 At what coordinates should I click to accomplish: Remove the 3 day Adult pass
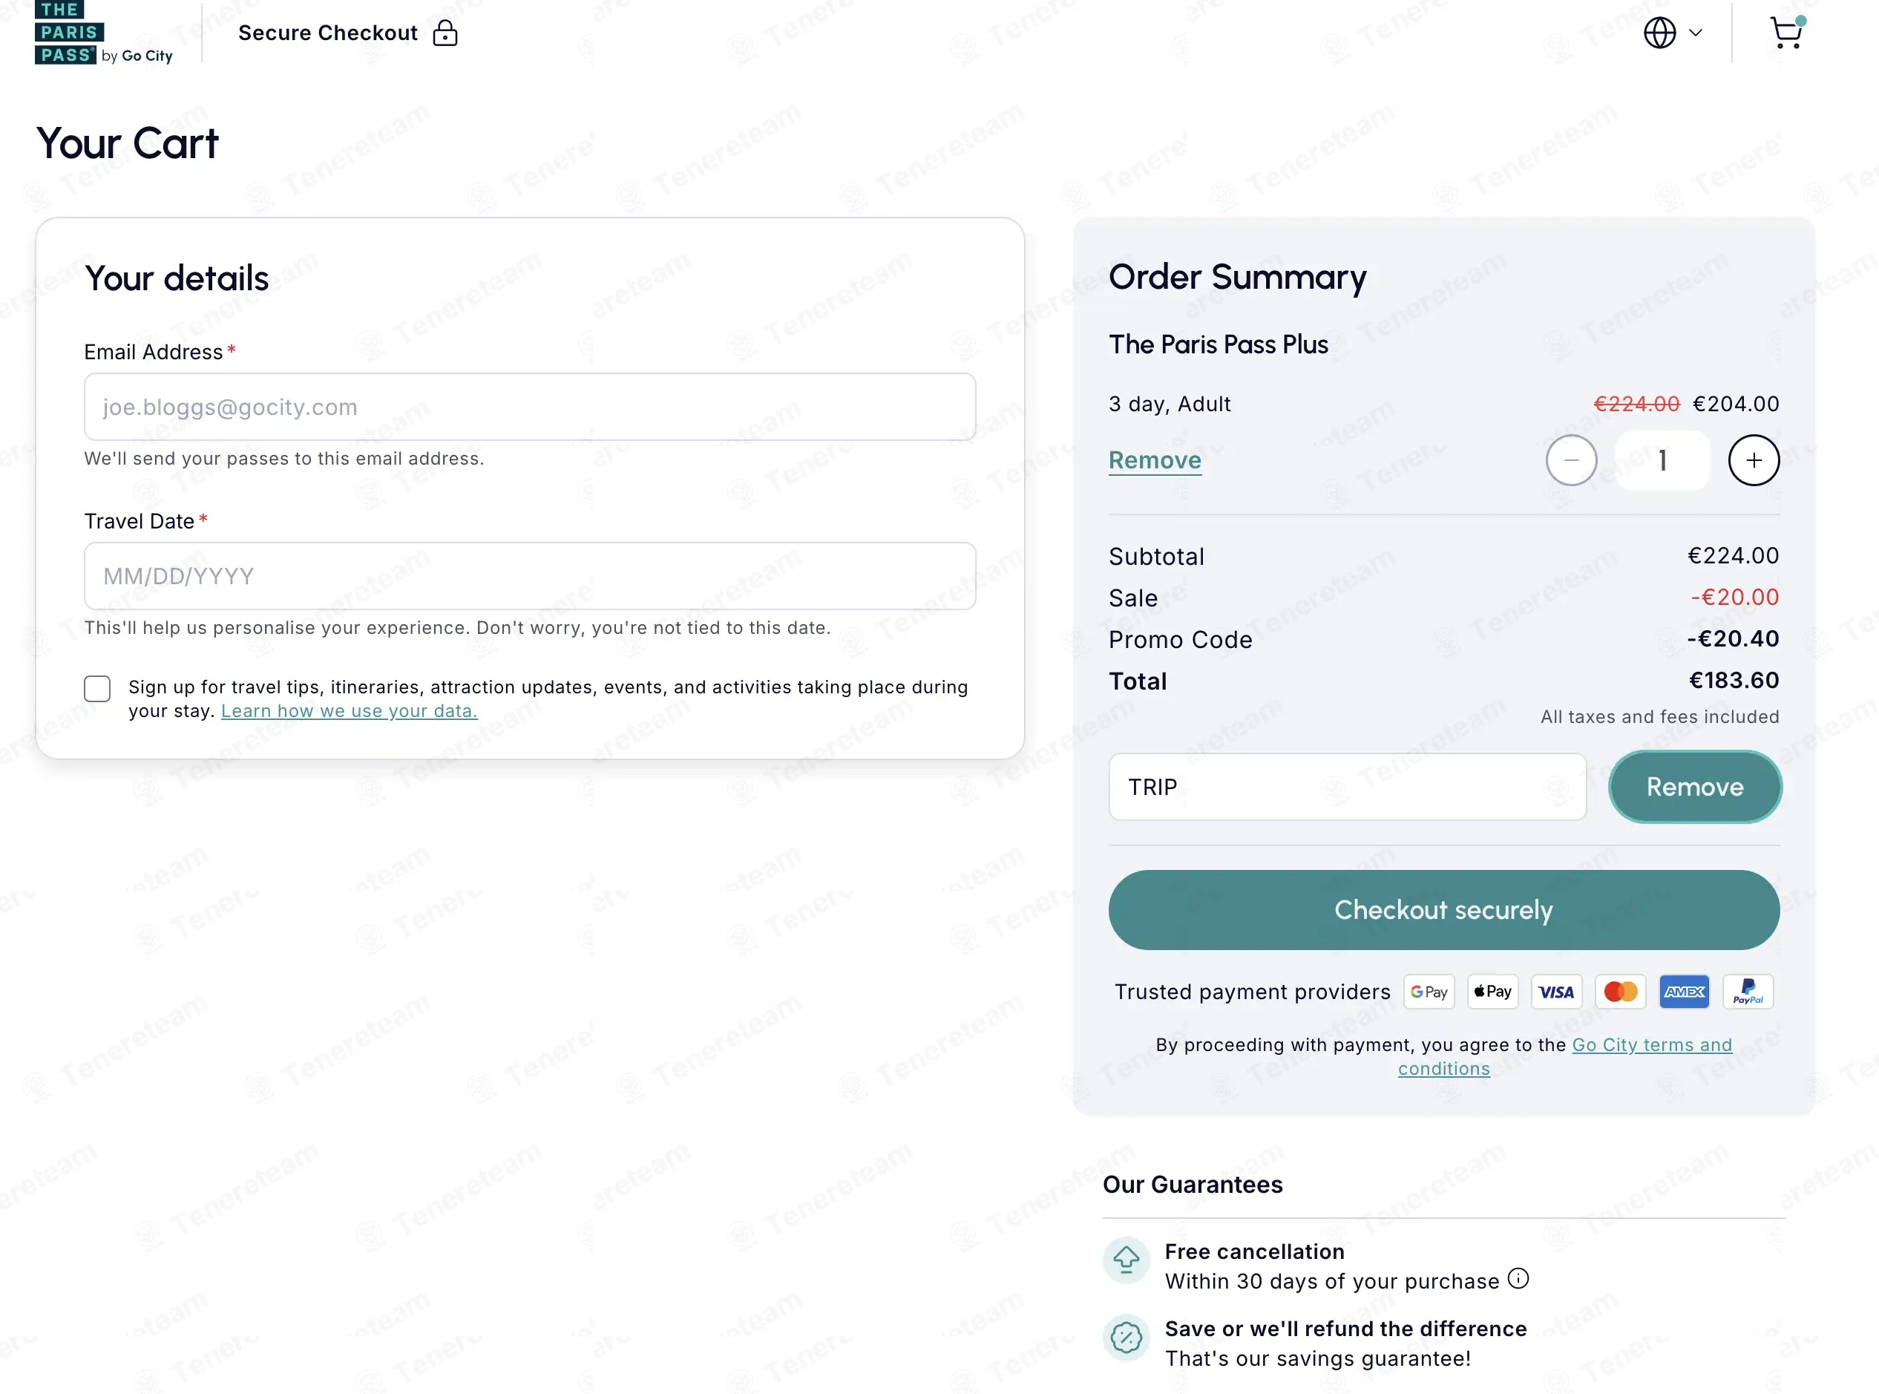[x=1154, y=460]
